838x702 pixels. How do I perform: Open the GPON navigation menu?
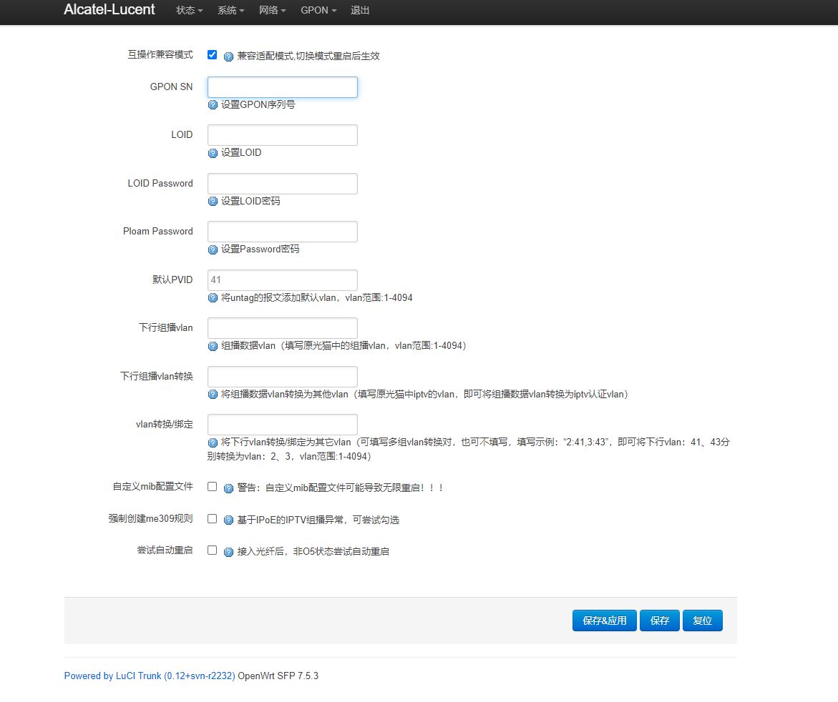tap(318, 11)
